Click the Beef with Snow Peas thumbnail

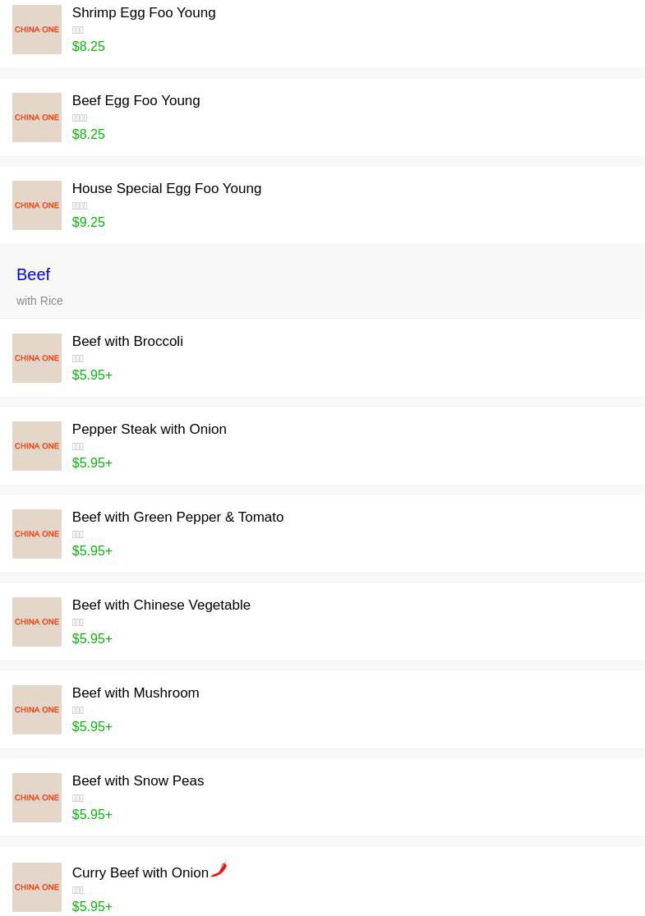point(37,798)
